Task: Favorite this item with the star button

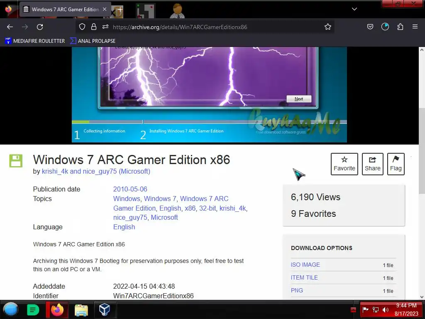Action: [344, 164]
